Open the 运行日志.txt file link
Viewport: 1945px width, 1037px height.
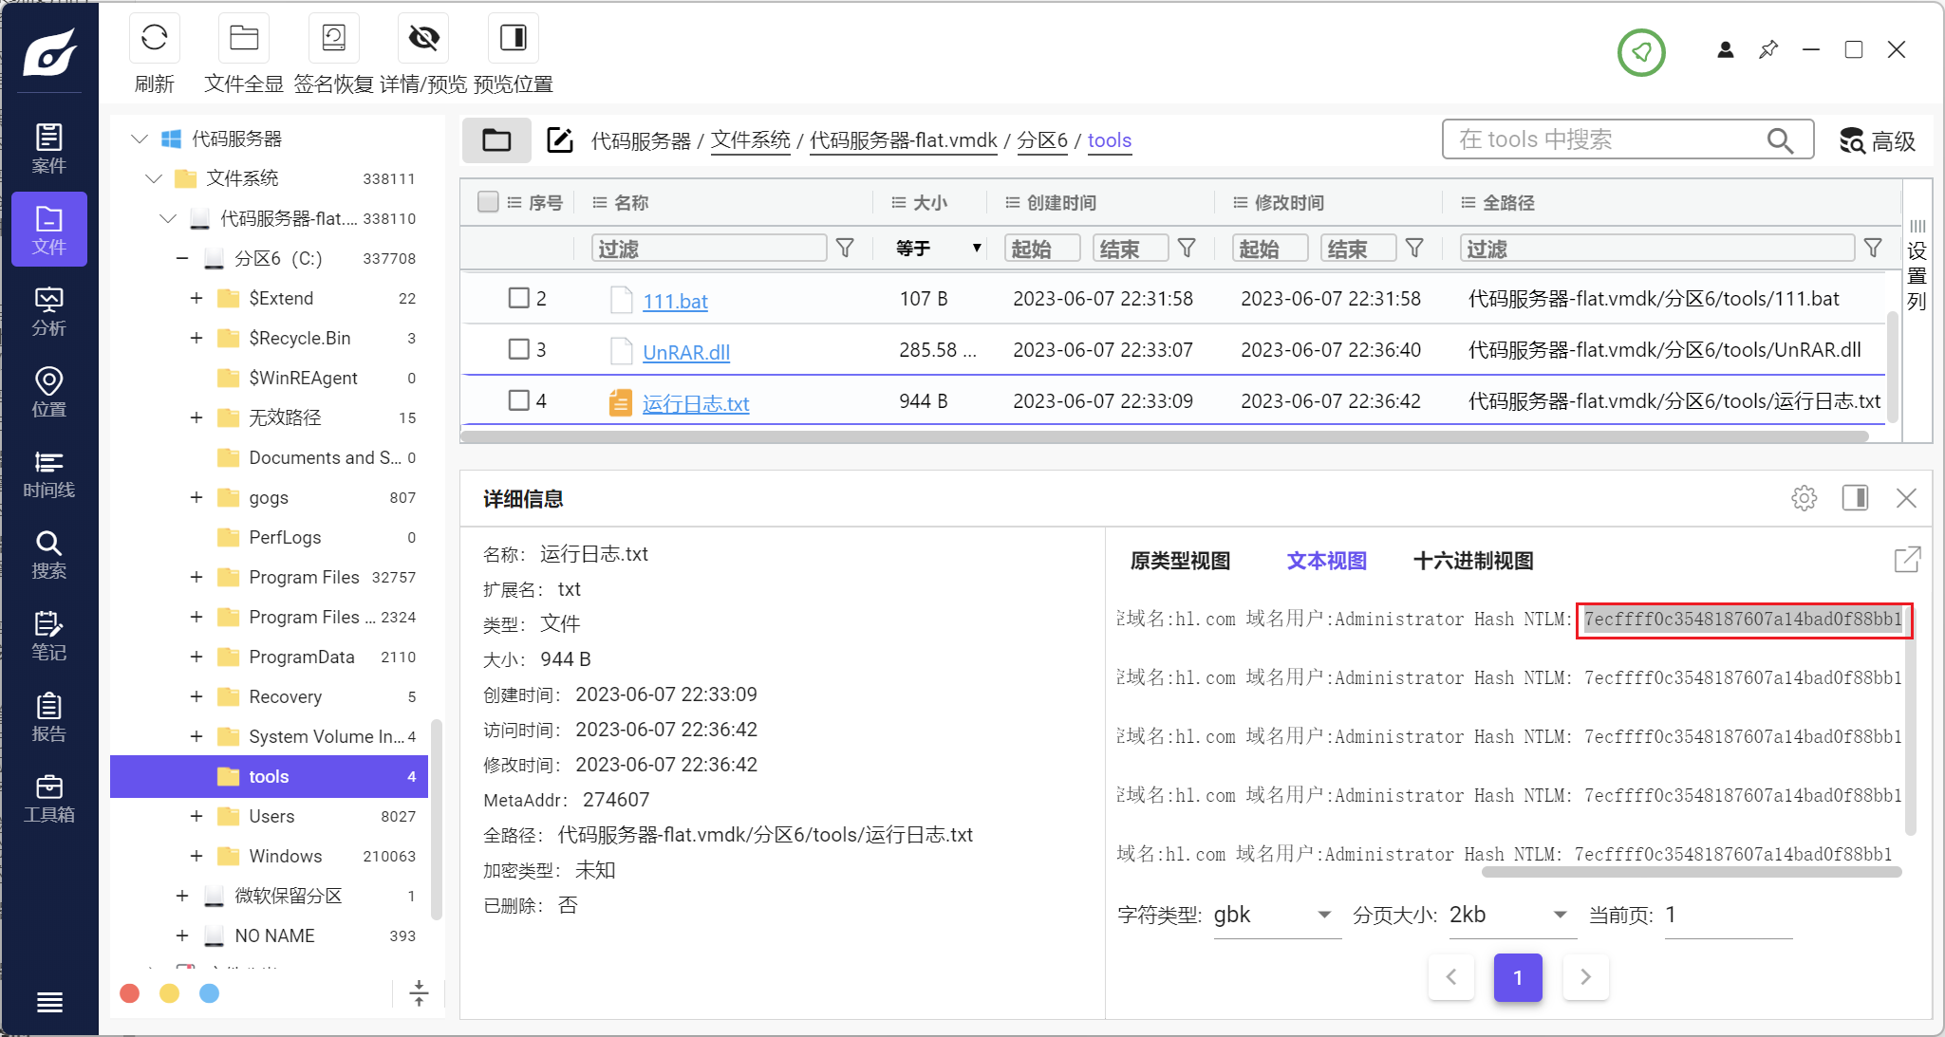(x=696, y=403)
